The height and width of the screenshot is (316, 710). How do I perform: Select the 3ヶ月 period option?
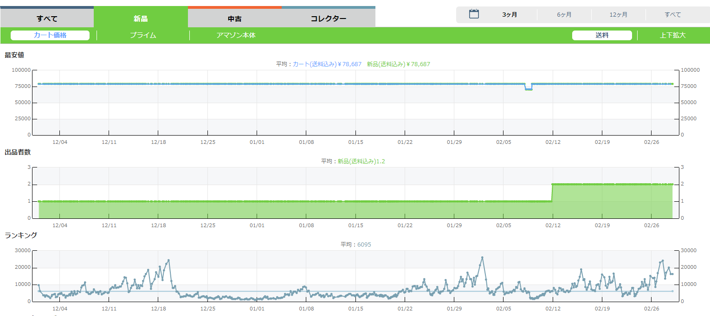pyautogui.click(x=510, y=15)
